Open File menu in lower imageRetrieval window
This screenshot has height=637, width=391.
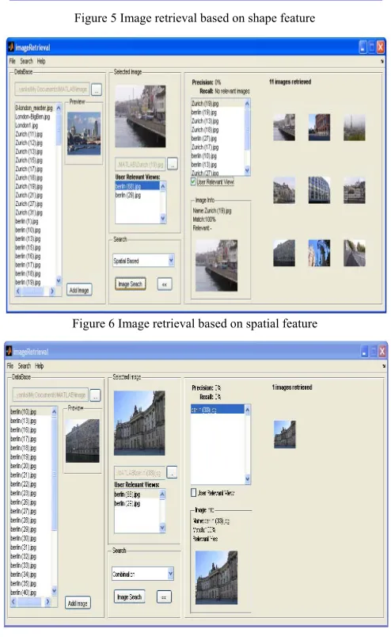tap(10, 365)
